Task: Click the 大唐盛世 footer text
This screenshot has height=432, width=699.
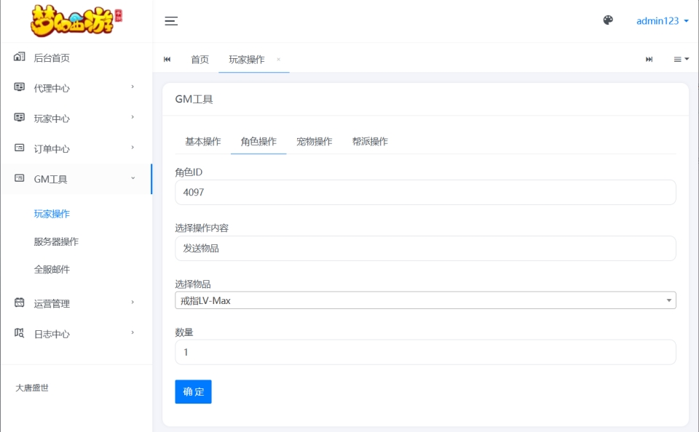Action: (32, 388)
